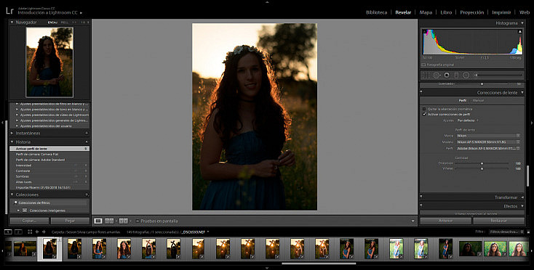Open the Imprimir module
Image resolution: width=534 pixels, height=270 pixels.
click(501, 12)
